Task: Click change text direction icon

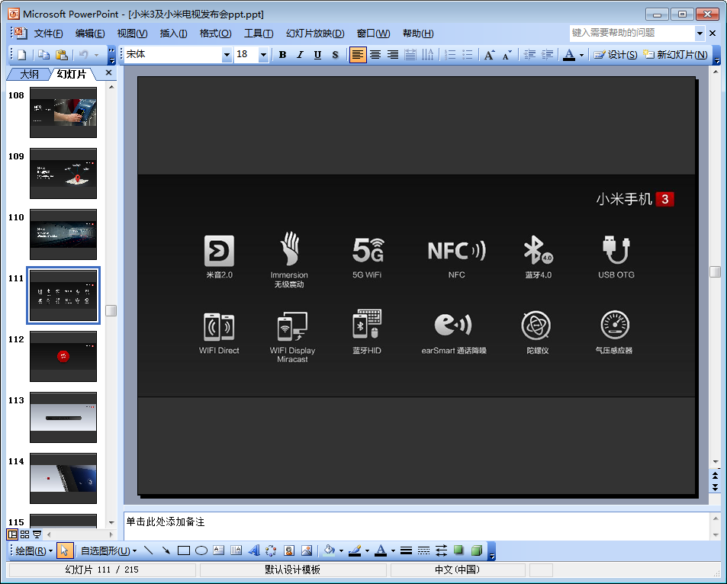Action: coord(427,55)
